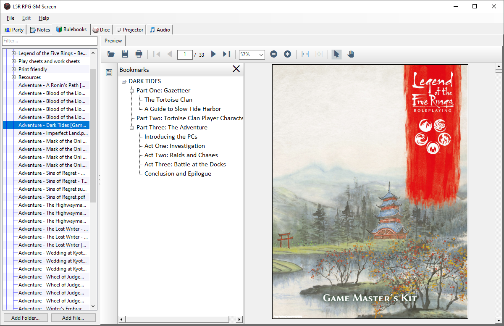Open a PDF with the folder icon

[x=111, y=54]
